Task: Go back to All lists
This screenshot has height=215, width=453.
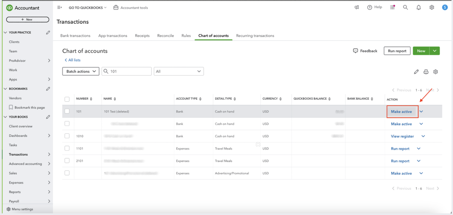Action: tap(72, 60)
